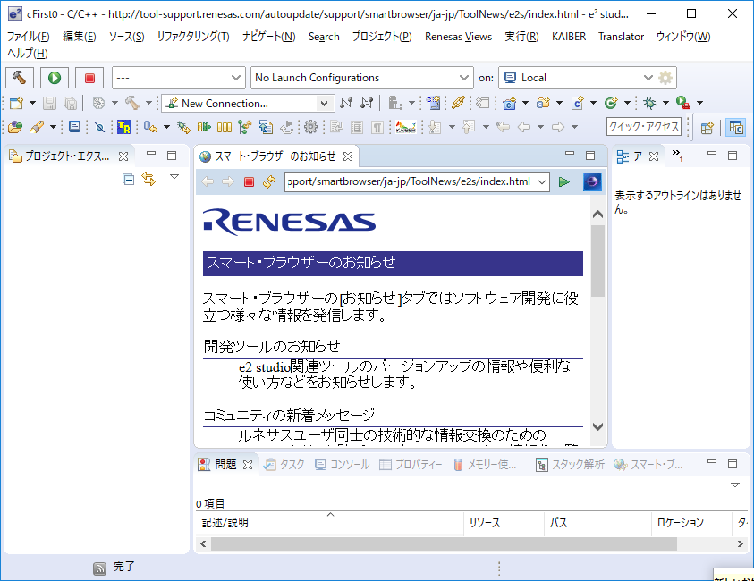The width and height of the screenshot is (754, 581).
Task: Open the ヘルプ(H) menu
Action: [27, 54]
